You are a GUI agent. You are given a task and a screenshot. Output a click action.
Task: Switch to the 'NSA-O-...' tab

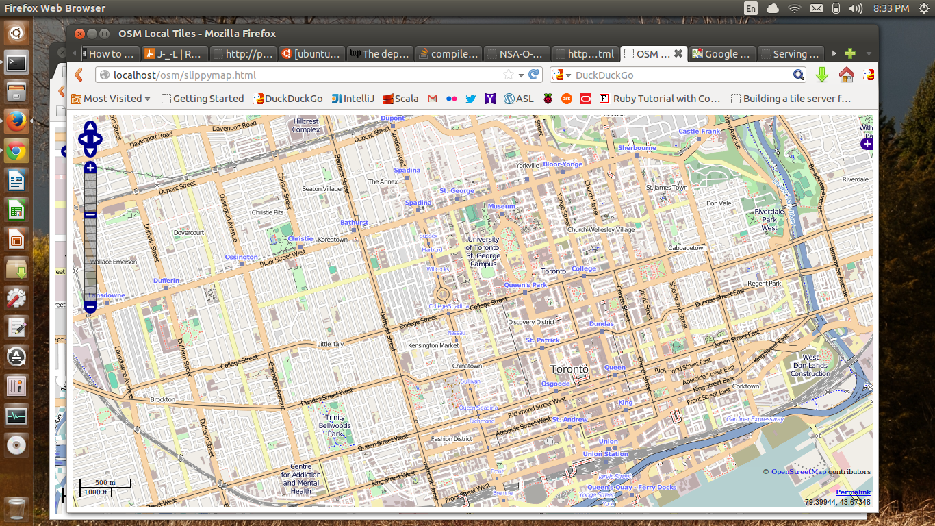tap(517, 53)
